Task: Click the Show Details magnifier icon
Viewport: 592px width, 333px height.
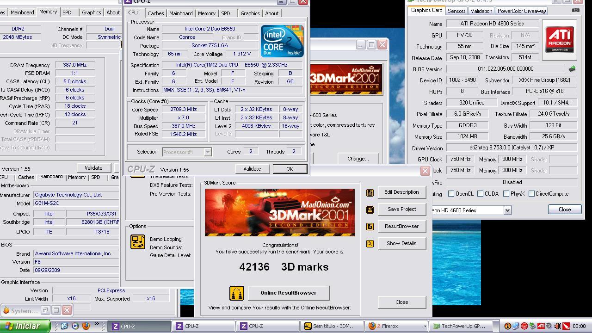Action: [370, 244]
